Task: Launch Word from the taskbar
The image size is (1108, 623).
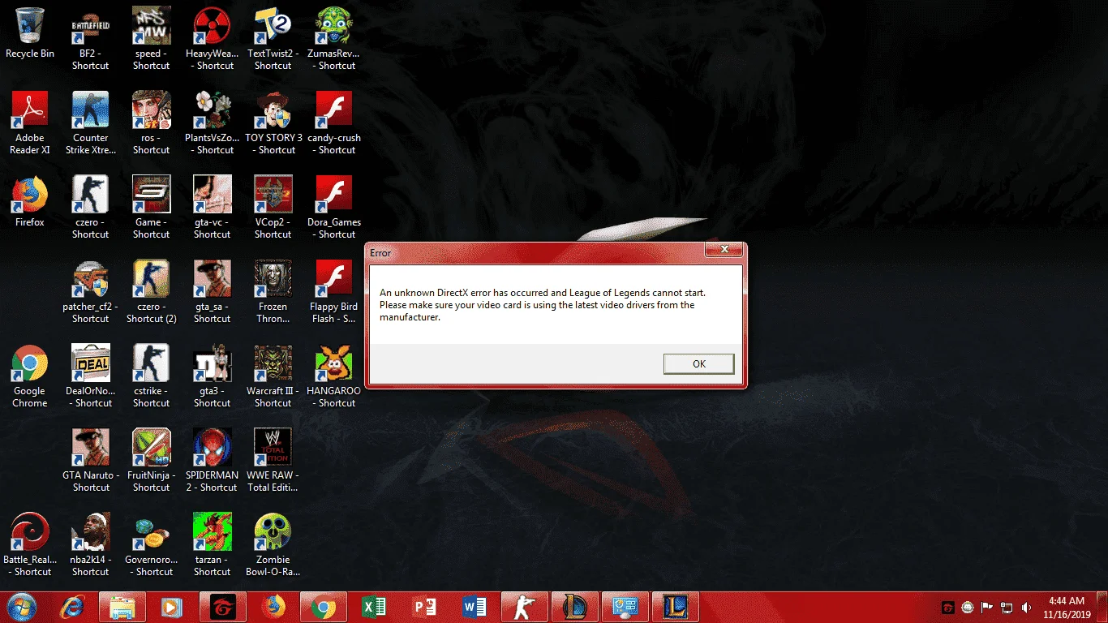Action: tap(474, 607)
